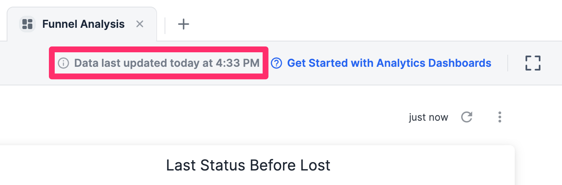
Task: Select the Funnel Analysis tab
Action: tap(83, 24)
